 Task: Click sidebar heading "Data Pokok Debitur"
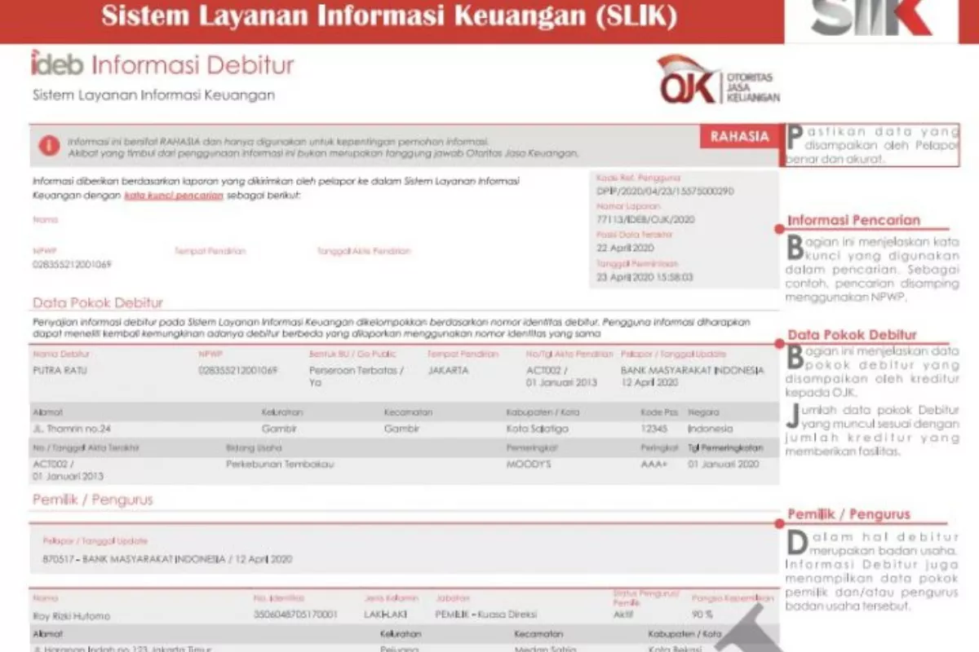coord(852,335)
